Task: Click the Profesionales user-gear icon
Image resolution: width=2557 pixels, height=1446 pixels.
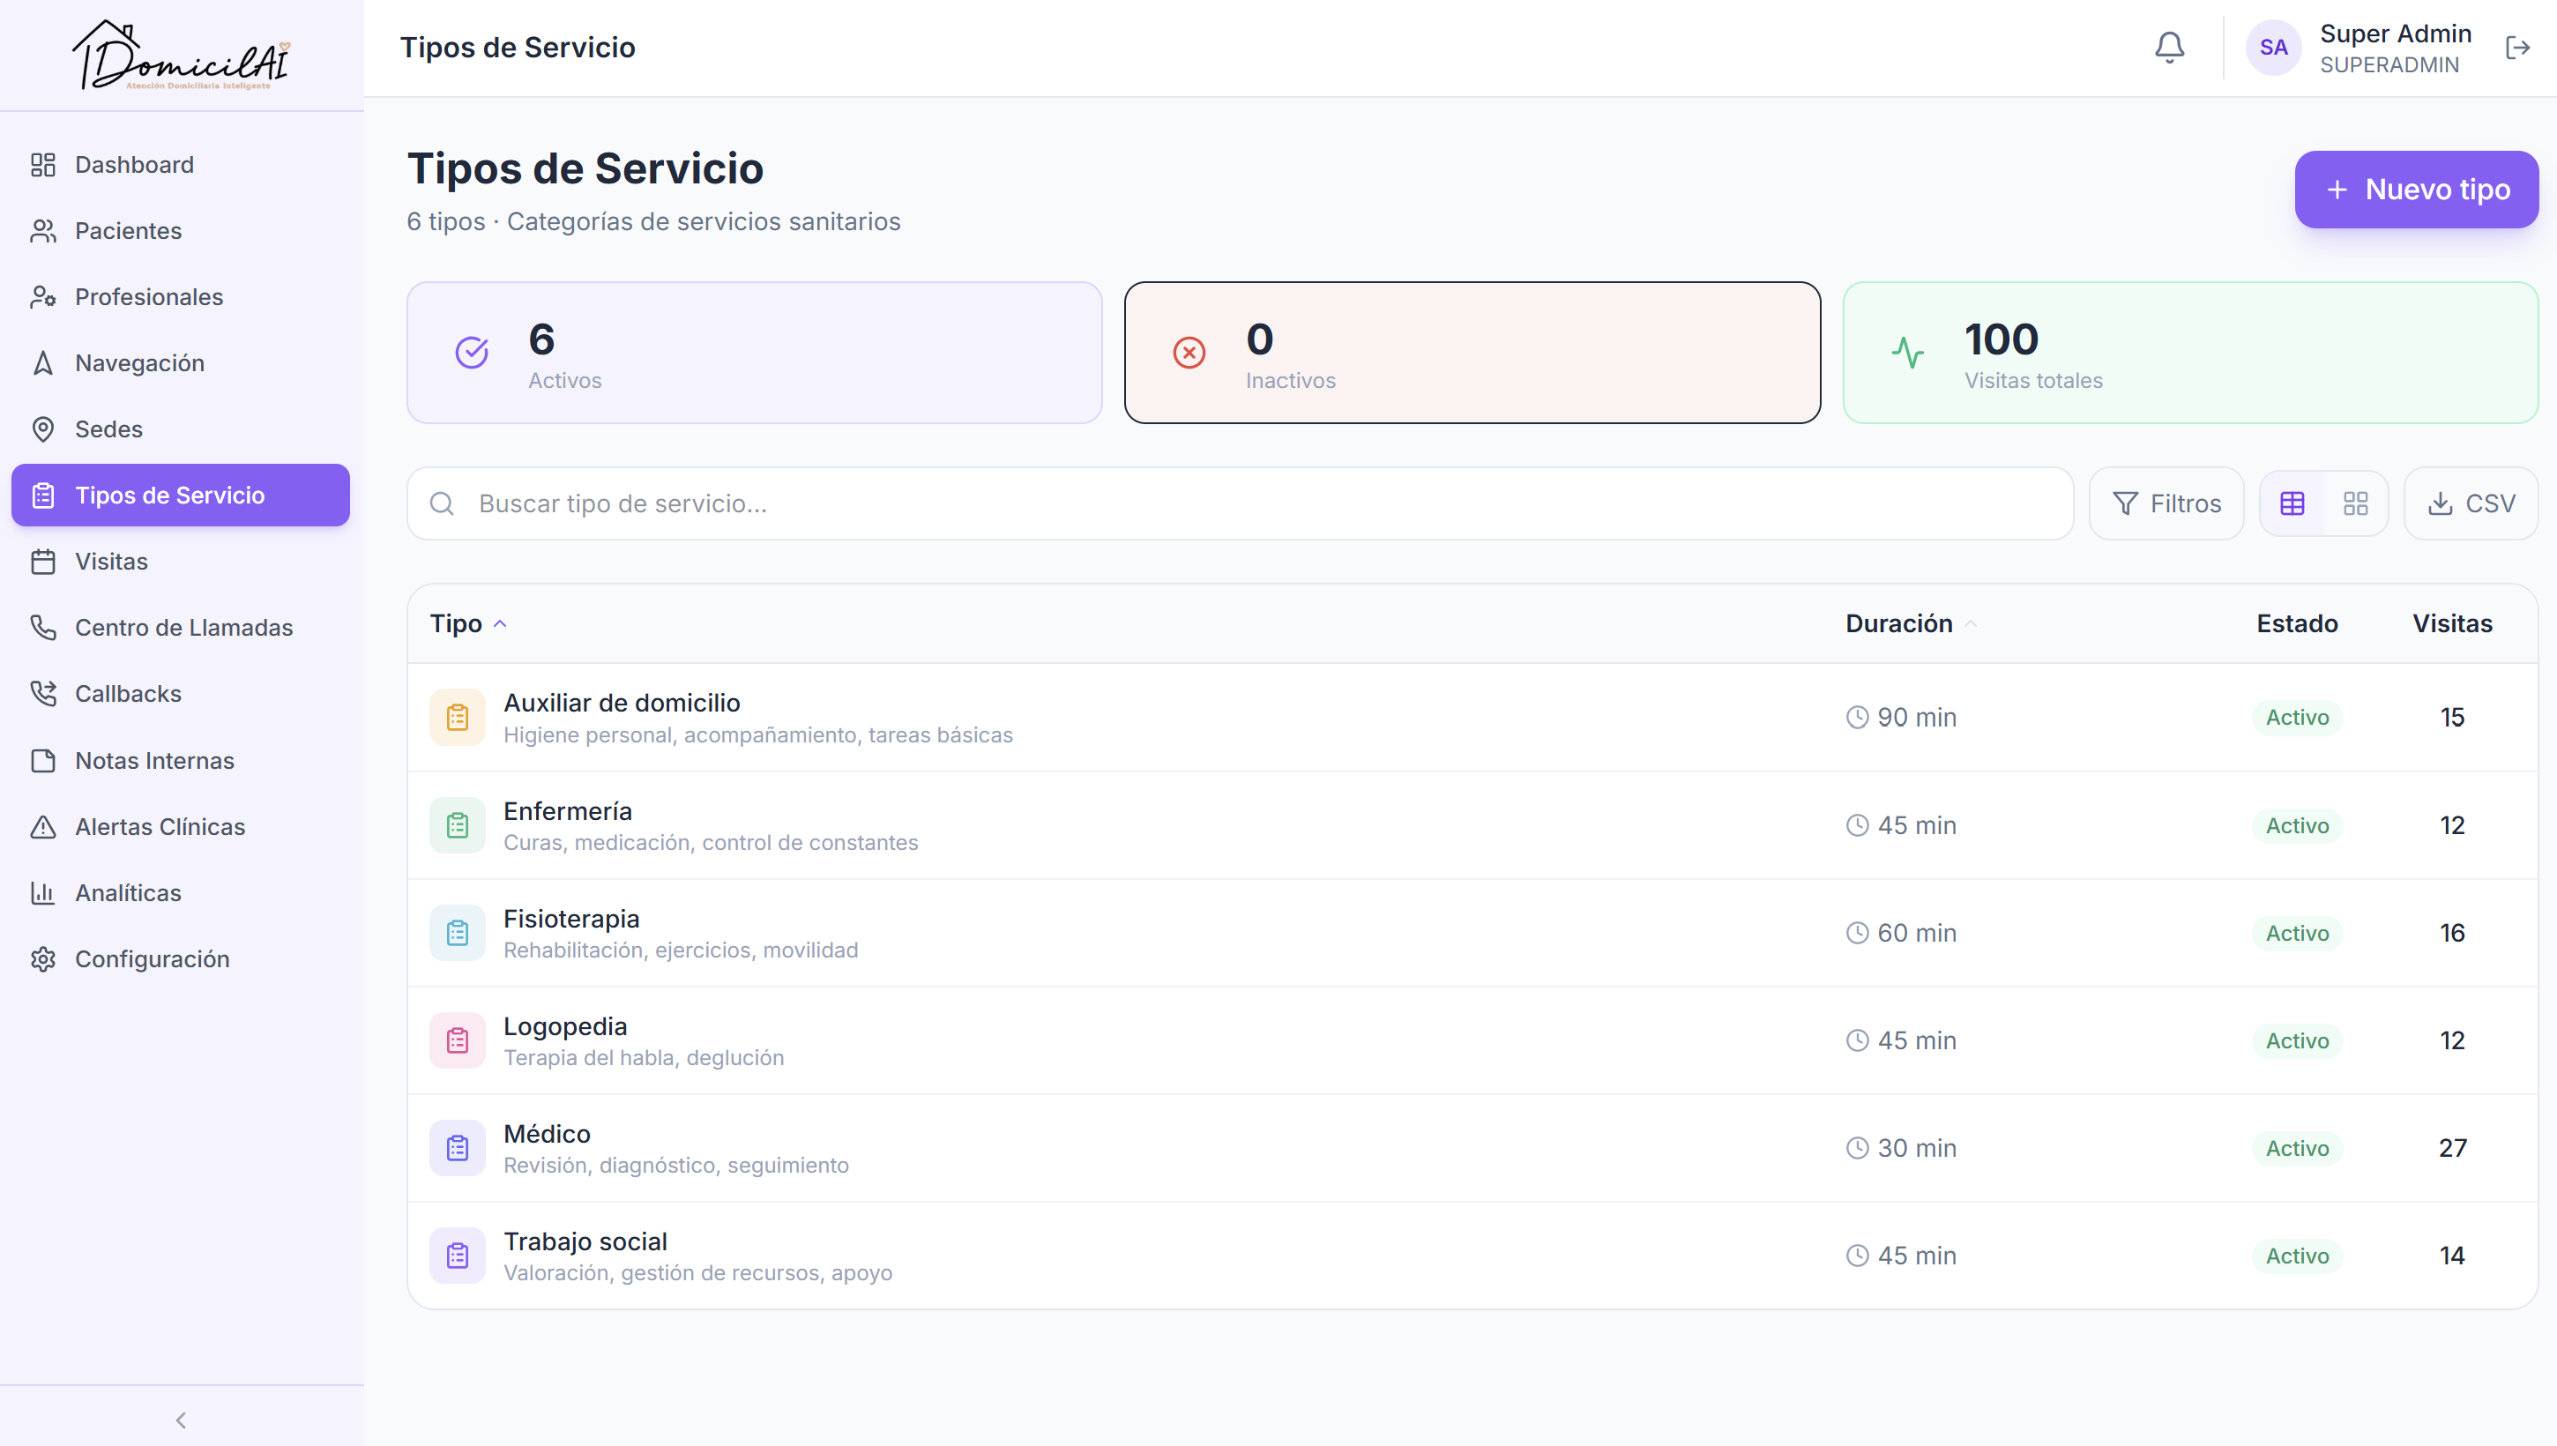Action: click(x=42, y=297)
